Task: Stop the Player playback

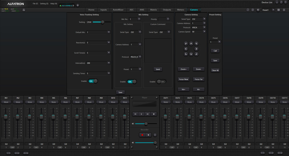Action: click(154, 114)
